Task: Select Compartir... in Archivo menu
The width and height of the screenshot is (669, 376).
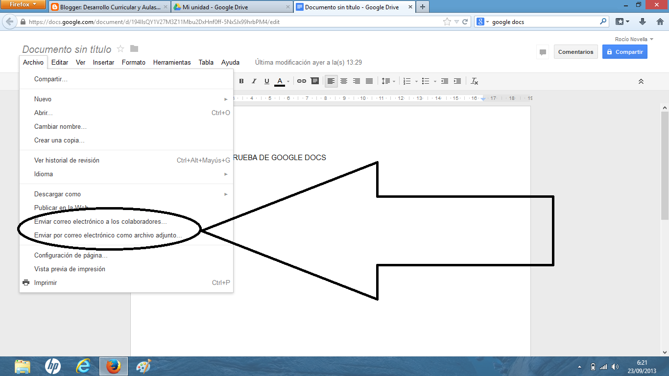Action: (126, 79)
